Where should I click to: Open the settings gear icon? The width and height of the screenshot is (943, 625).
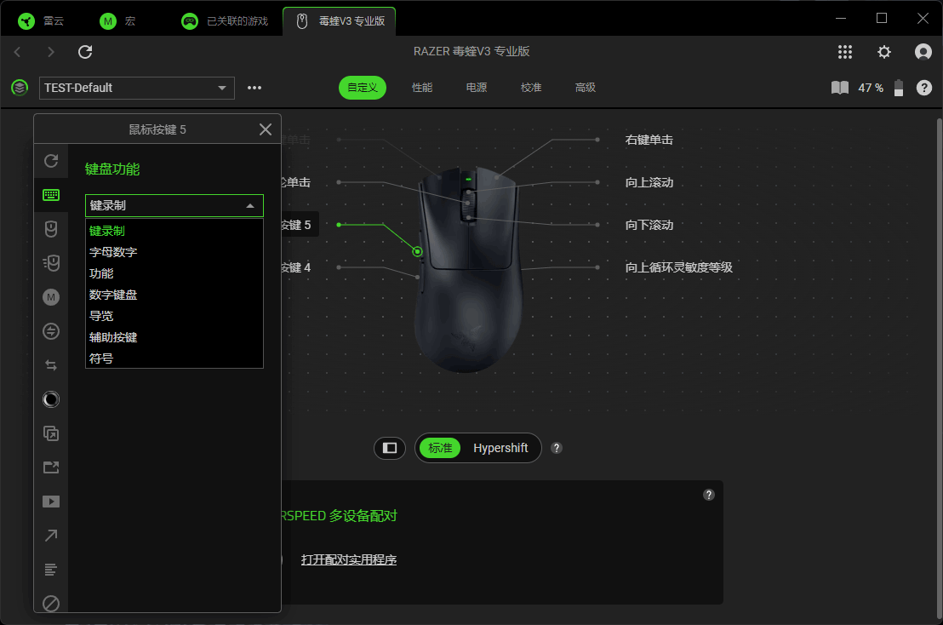884,52
